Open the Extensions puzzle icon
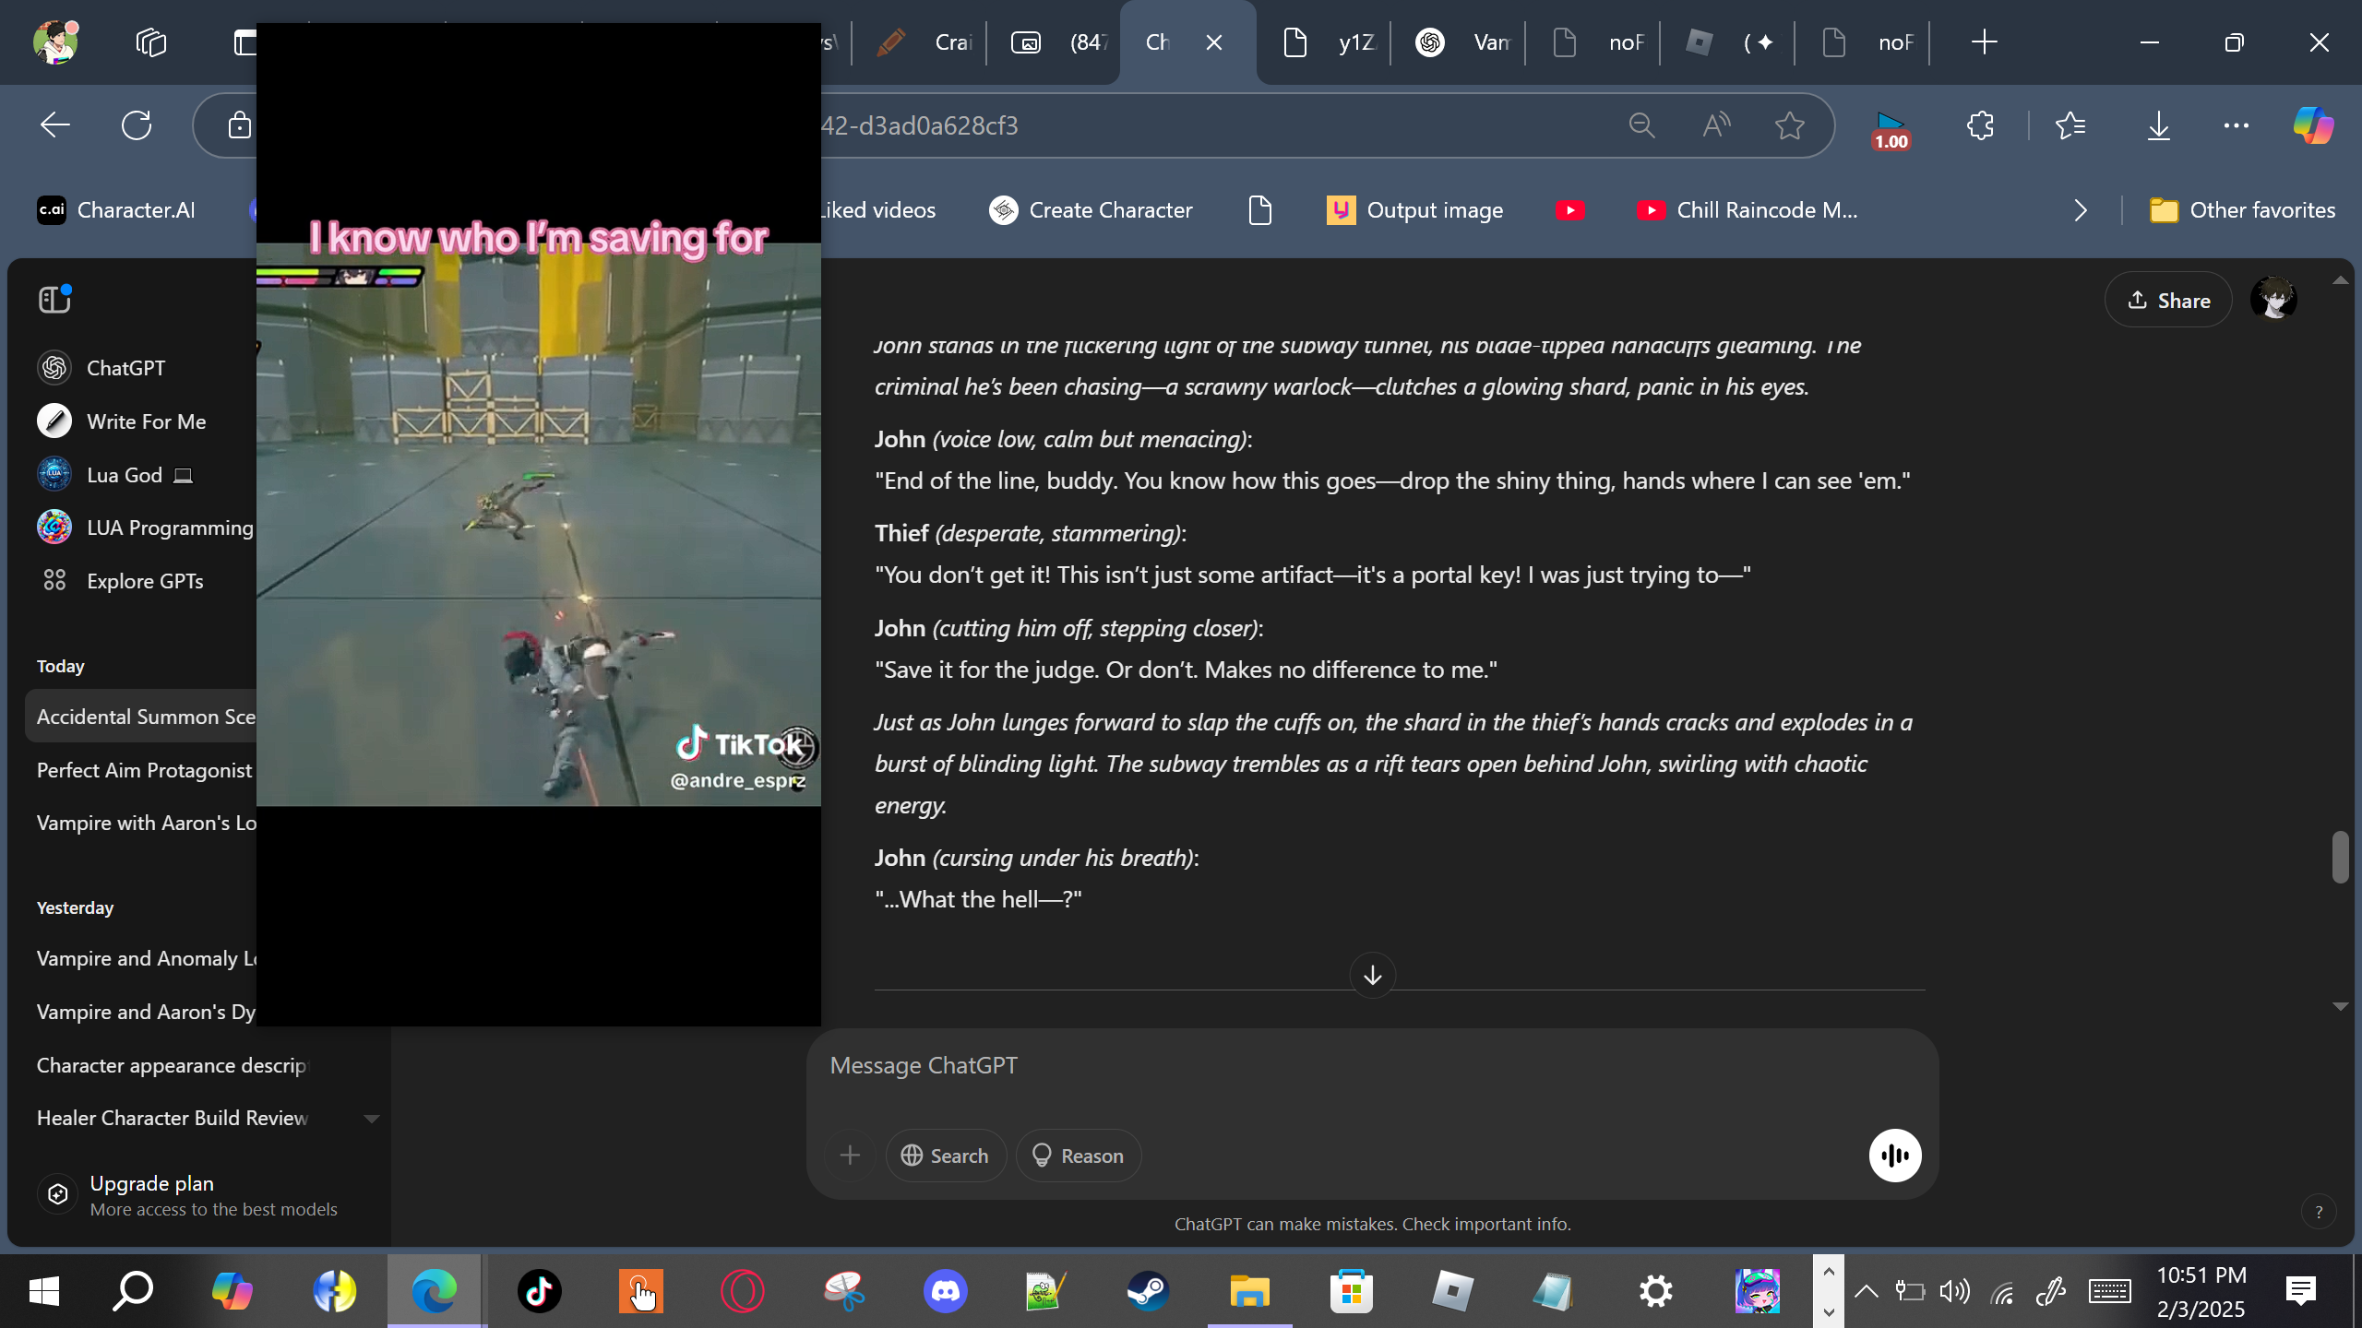Viewport: 2362px width, 1328px height. [x=1980, y=125]
